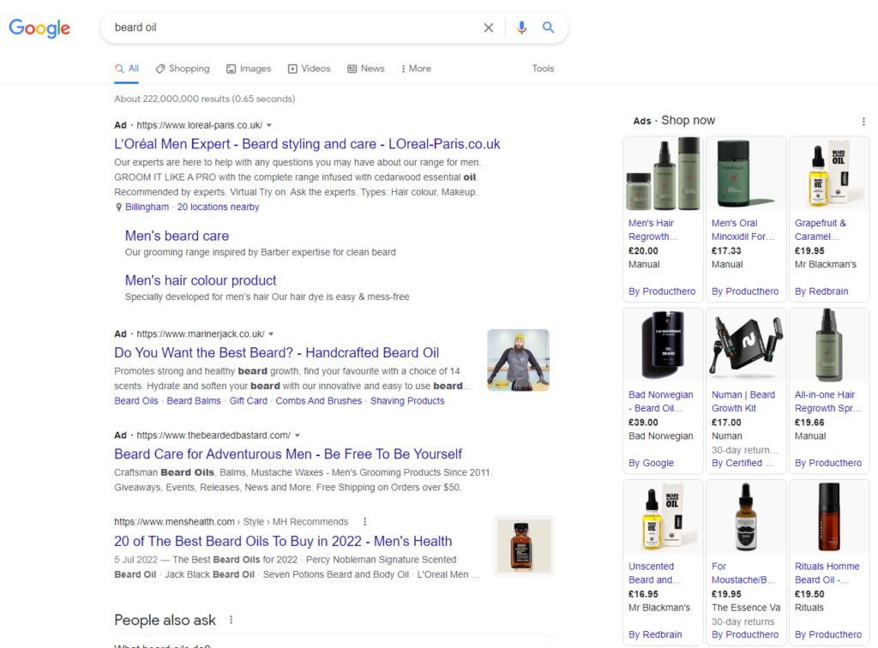Click the location pin icon beside Billingham
The height and width of the screenshot is (648, 878).
tap(118, 207)
